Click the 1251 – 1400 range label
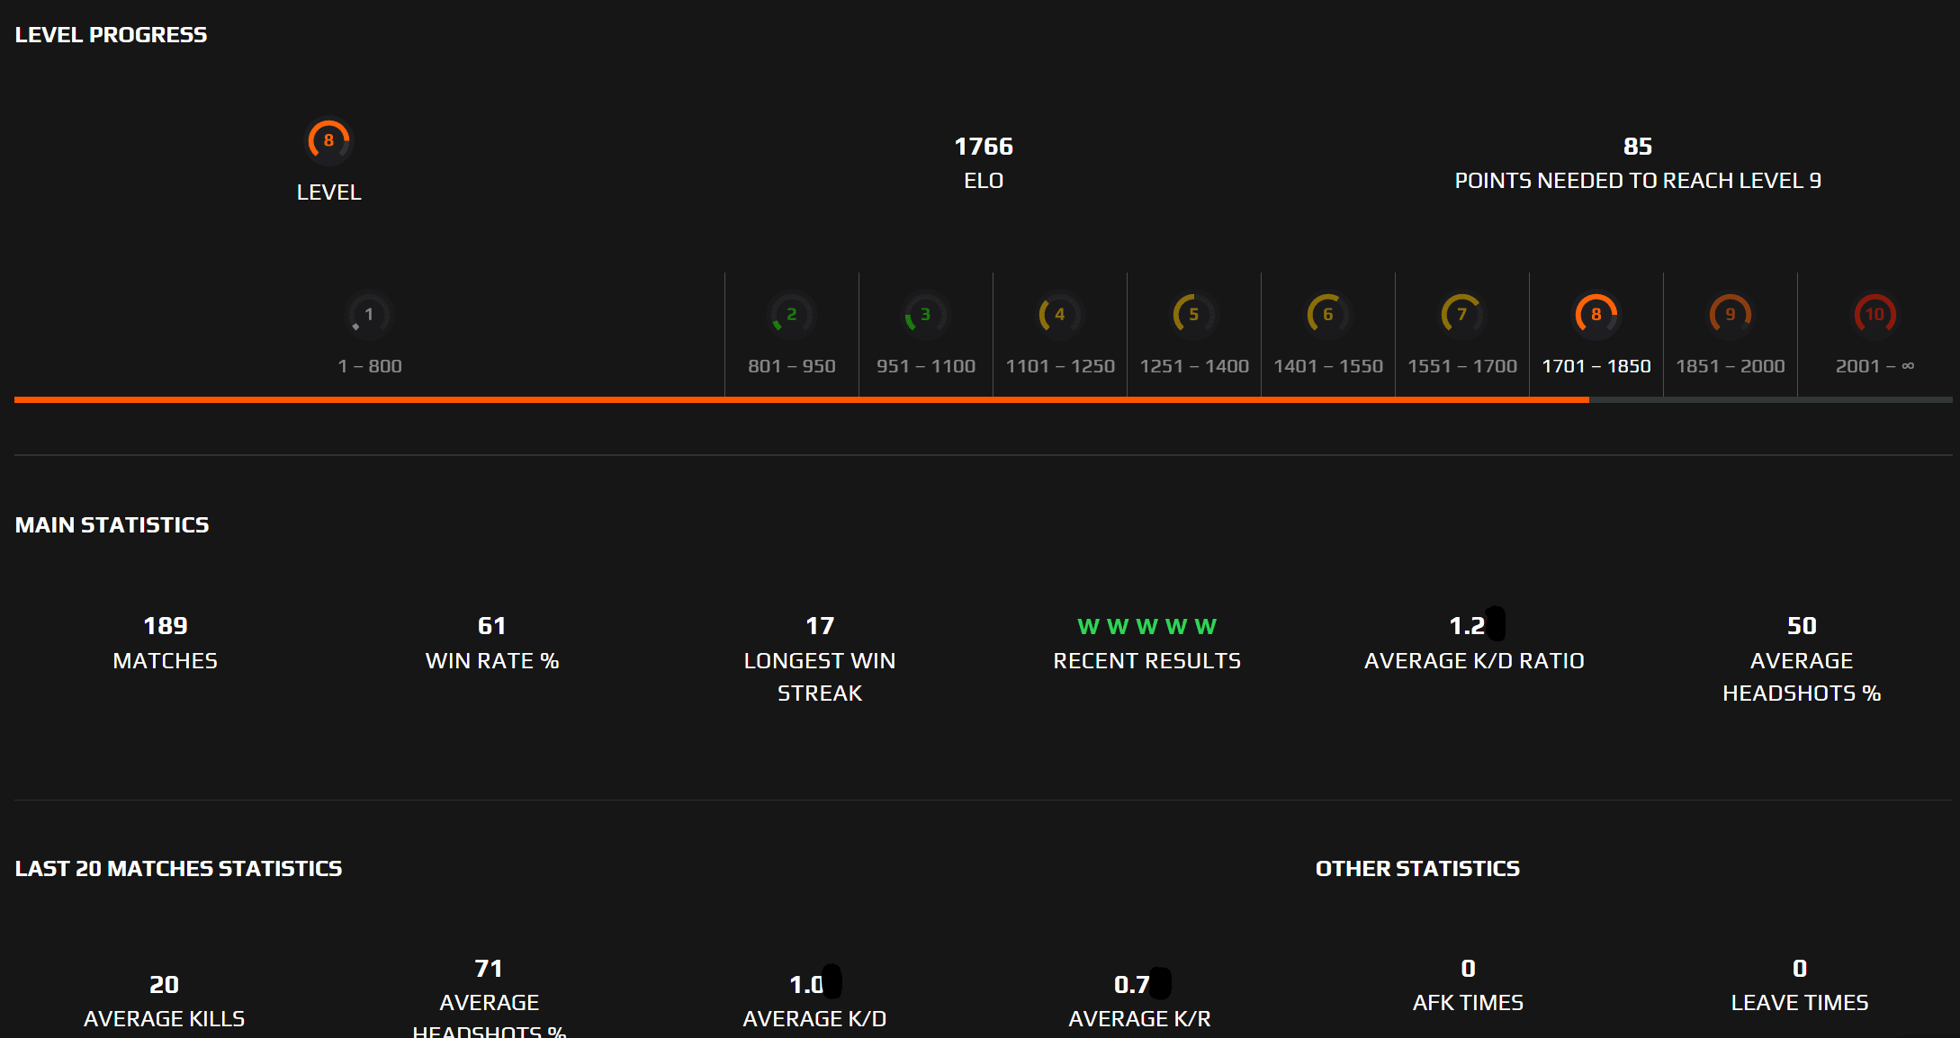Screen dimensions: 1960x1038 (x=1194, y=366)
